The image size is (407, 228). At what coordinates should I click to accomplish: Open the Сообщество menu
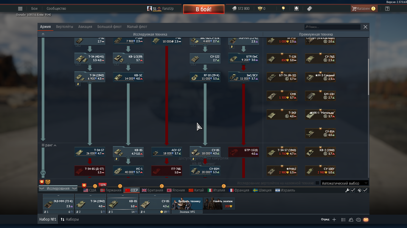pyautogui.click(x=56, y=9)
